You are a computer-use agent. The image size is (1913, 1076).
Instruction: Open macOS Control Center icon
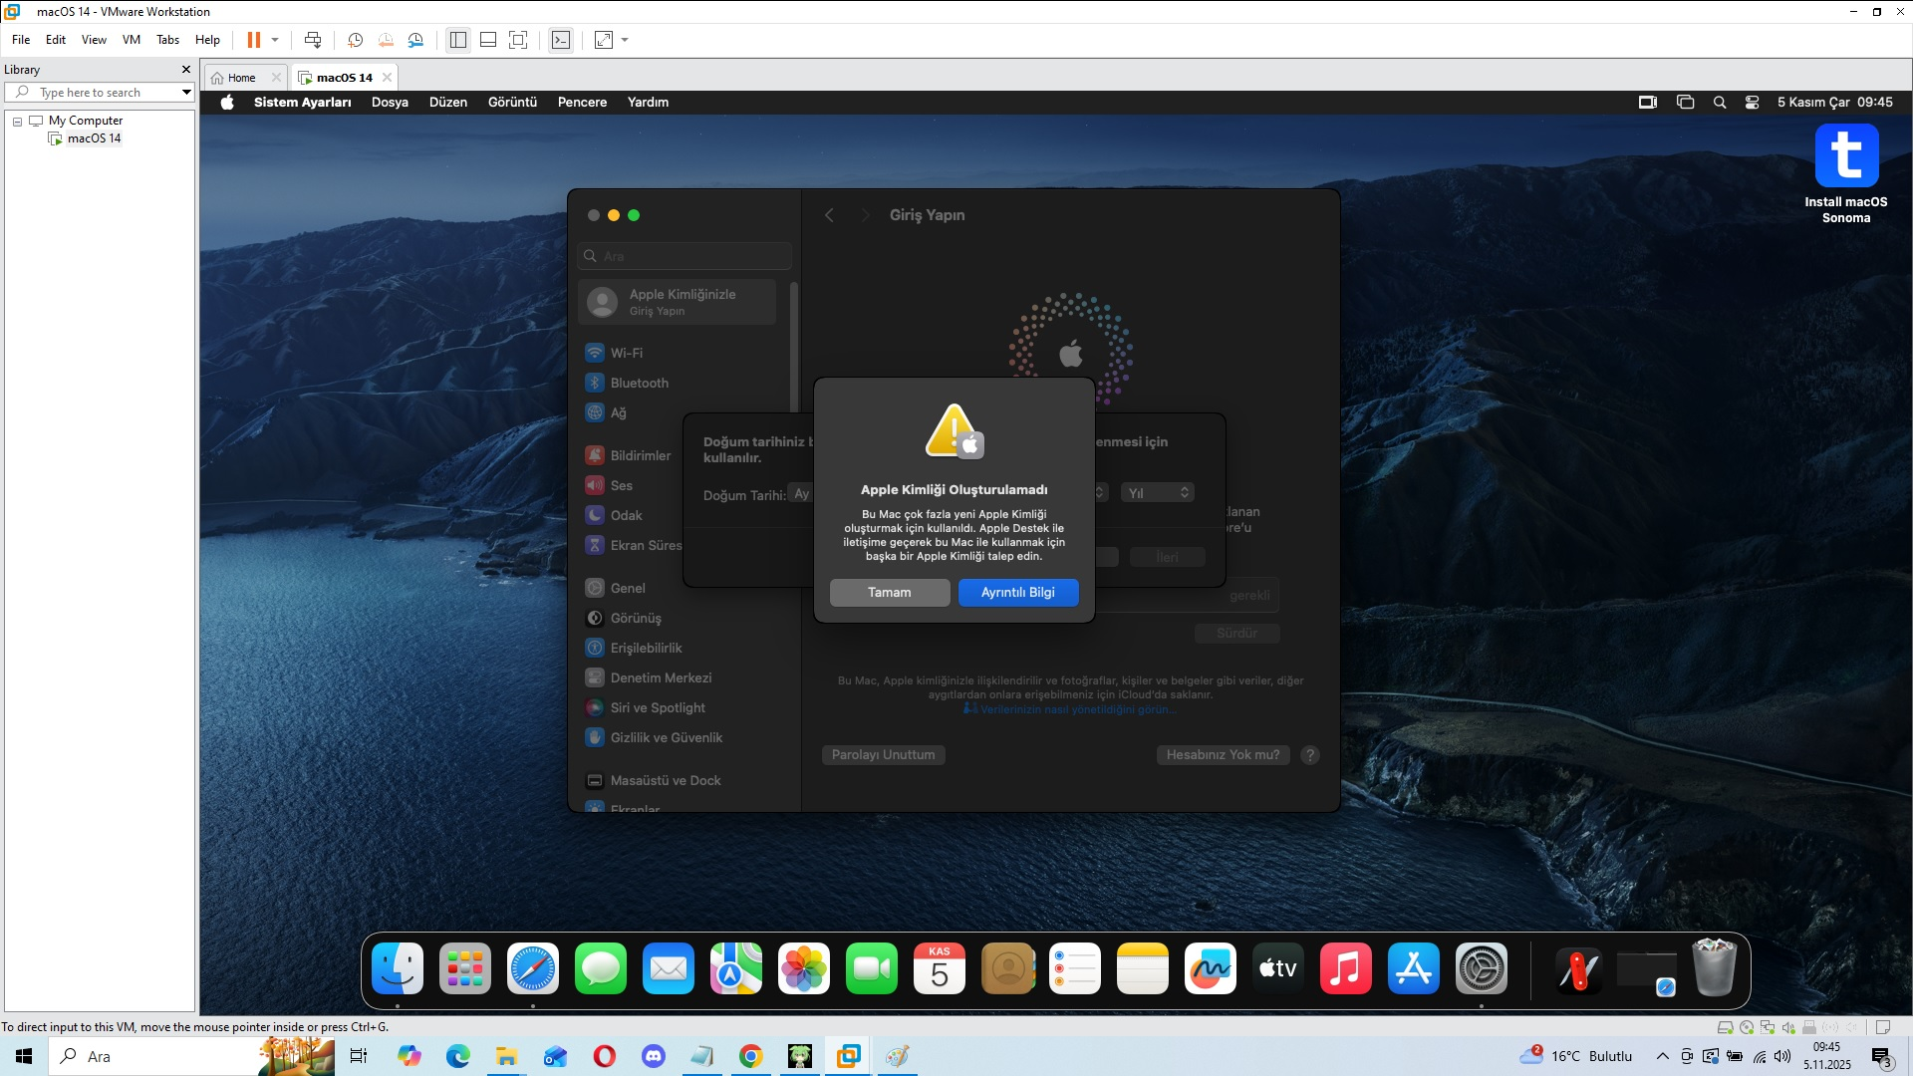pos(1753,103)
